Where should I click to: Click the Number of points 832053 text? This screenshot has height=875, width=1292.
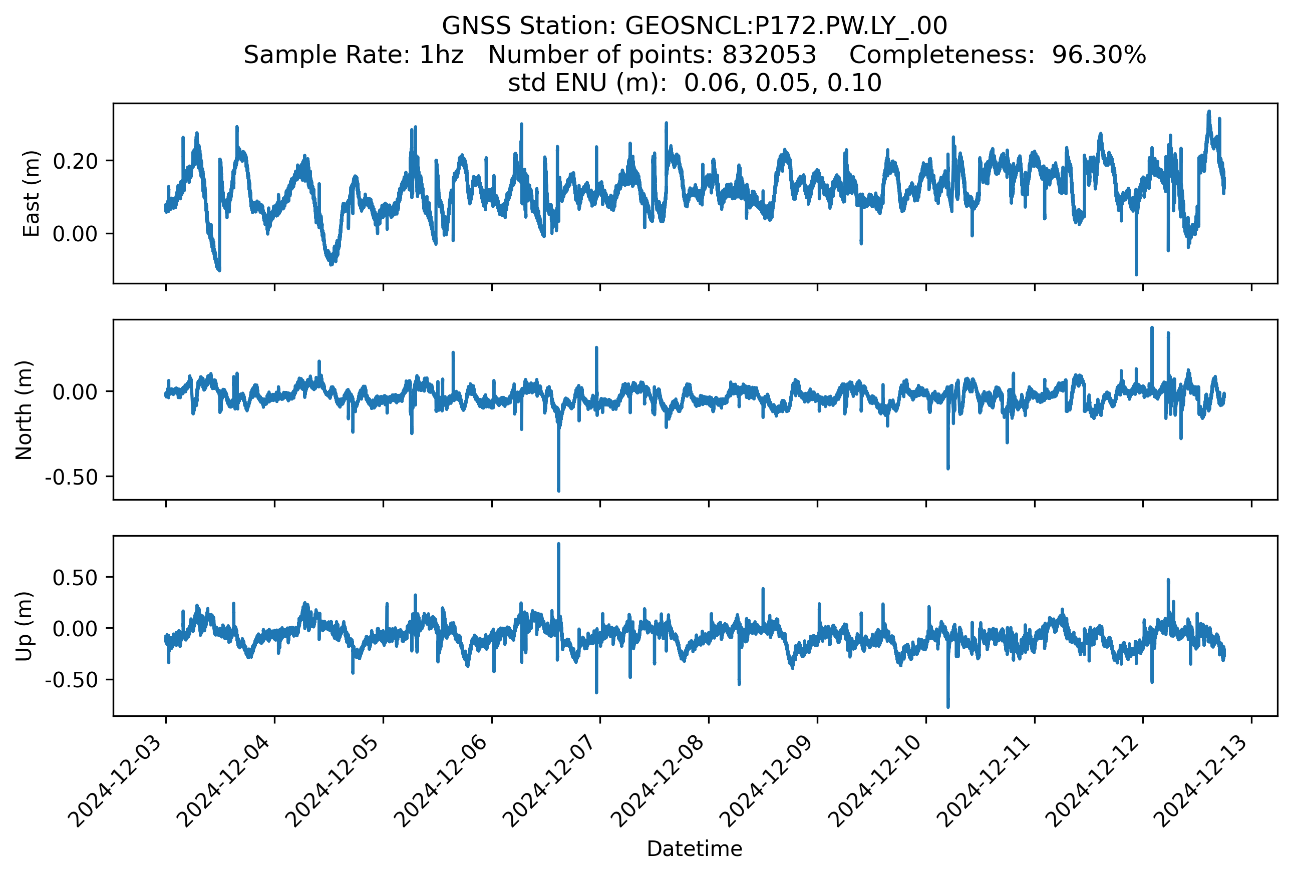(x=652, y=55)
